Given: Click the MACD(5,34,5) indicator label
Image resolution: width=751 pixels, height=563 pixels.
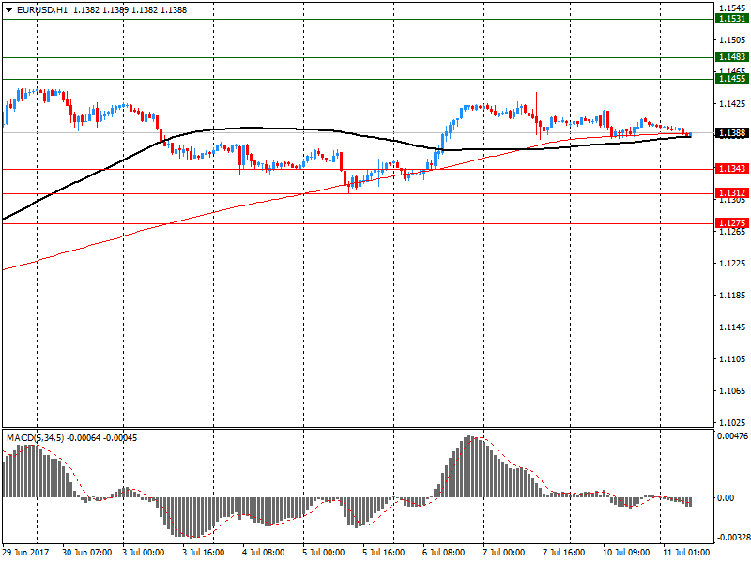Looking at the screenshot, I should pos(35,438).
